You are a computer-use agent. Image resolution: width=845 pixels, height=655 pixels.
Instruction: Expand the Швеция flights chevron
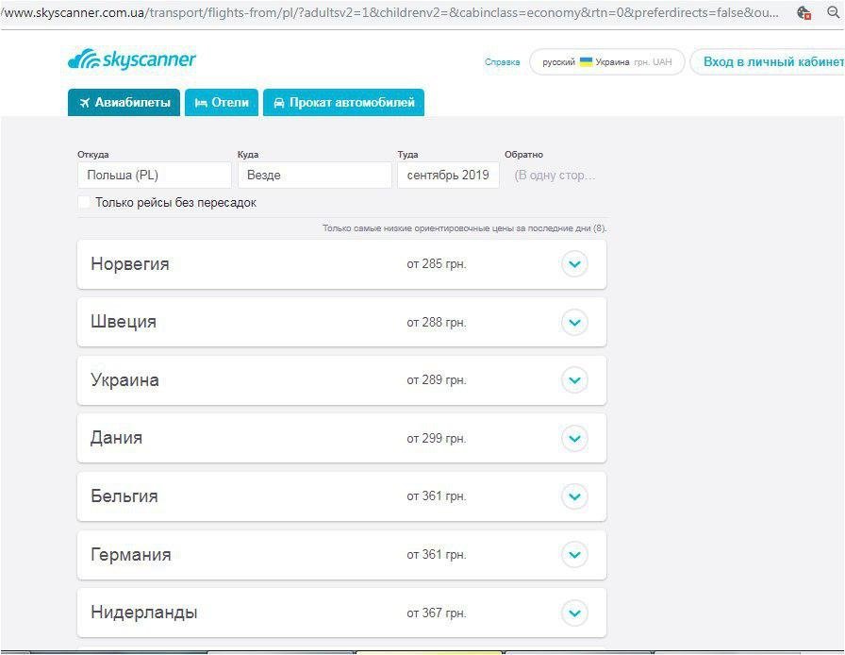click(574, 323)
